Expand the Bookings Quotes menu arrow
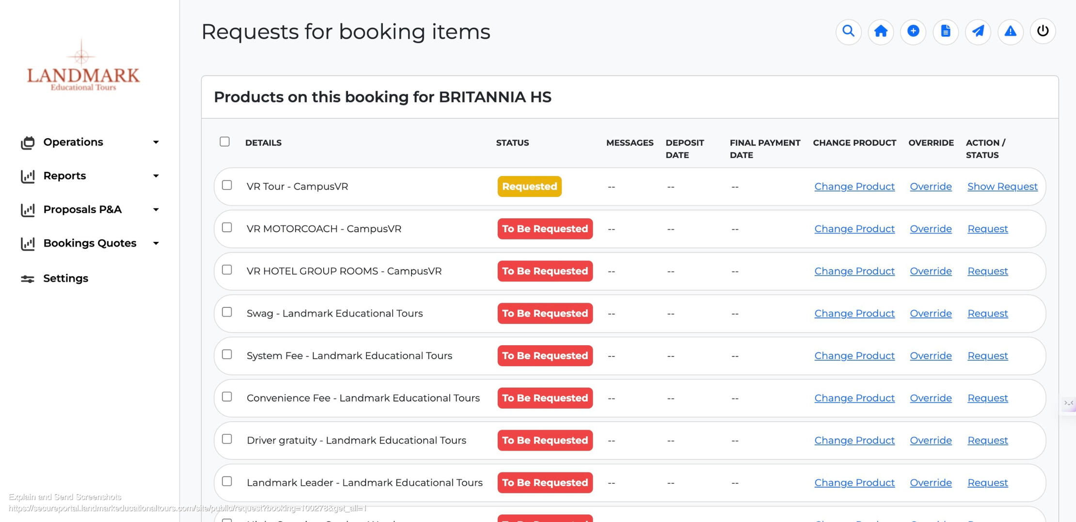Image resolution: width=1076 pixels, height=522 pixels. [156, 243]
